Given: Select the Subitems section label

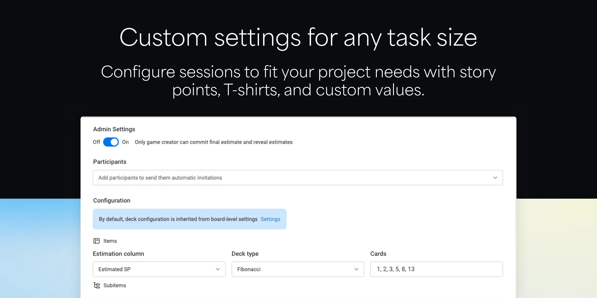Looking at the screenshot, I should 114,285.
